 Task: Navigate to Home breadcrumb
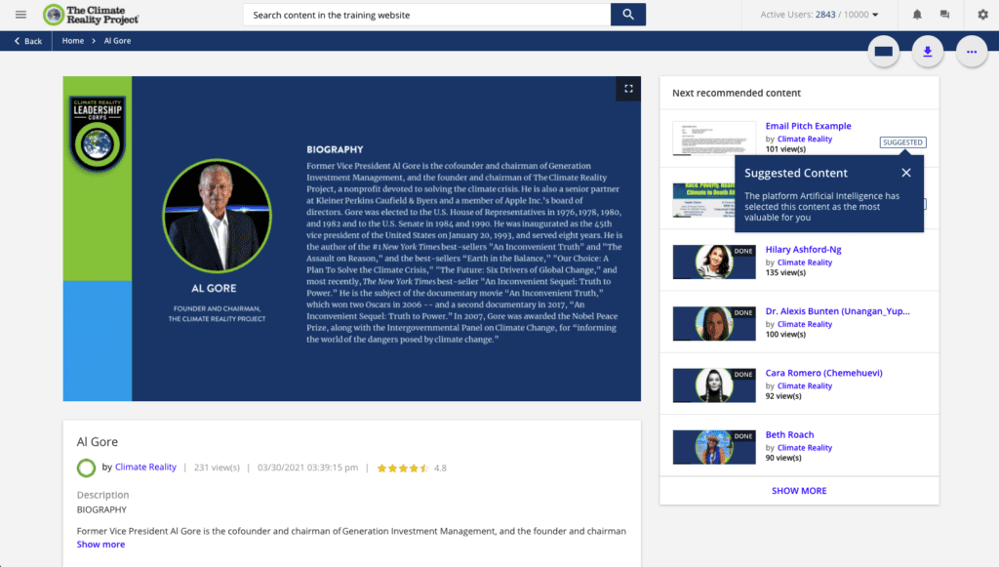72,41
